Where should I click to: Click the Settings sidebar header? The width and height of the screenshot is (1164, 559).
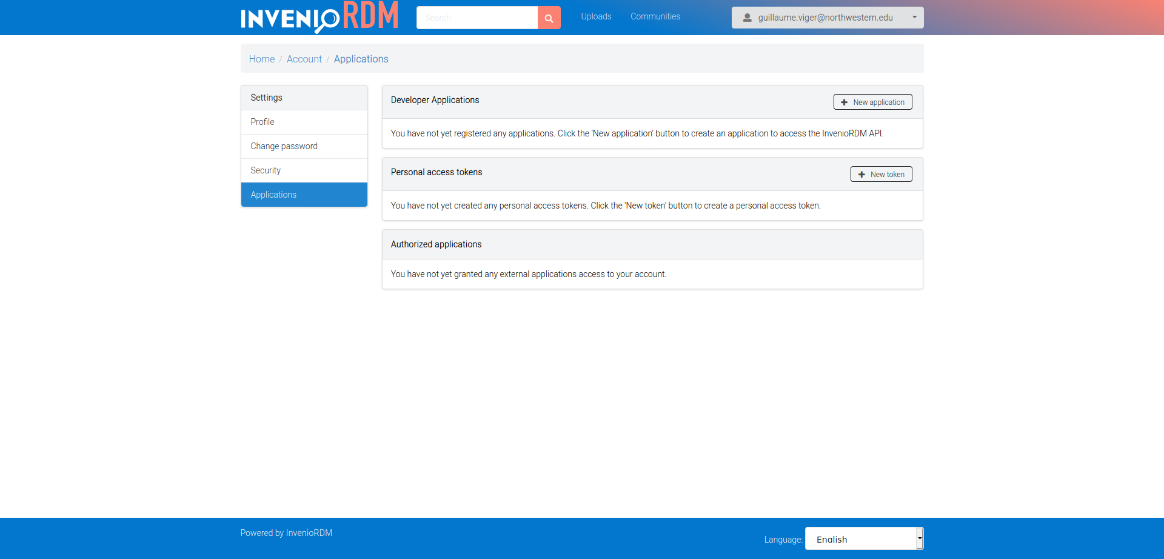(266, 98)
